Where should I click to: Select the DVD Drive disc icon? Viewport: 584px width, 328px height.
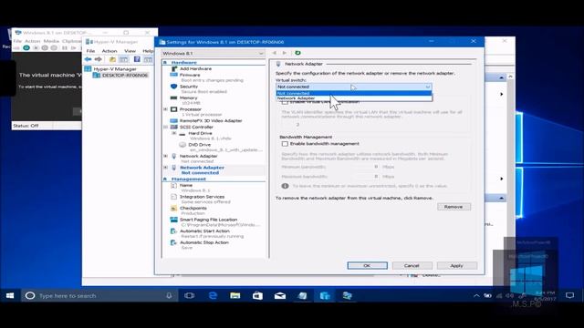[x=182, y=145]
